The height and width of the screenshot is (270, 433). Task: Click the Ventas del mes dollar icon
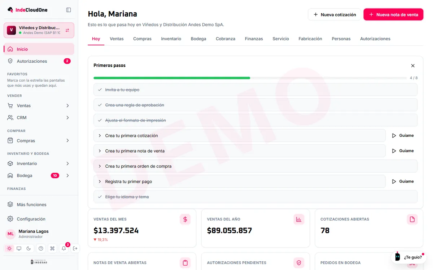click(x=185, y=219)
